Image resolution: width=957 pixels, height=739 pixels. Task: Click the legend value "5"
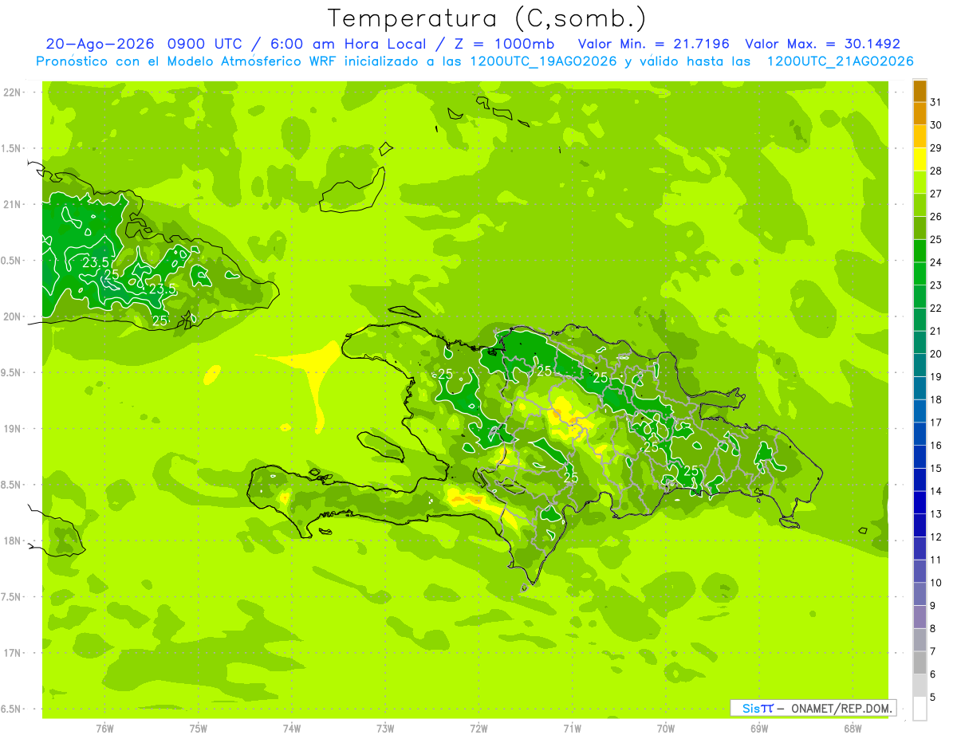(x=934, y=698)
